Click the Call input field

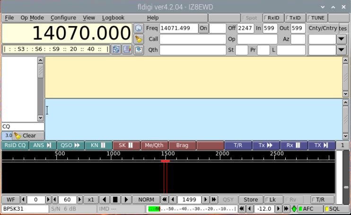(x=193, y=39)
